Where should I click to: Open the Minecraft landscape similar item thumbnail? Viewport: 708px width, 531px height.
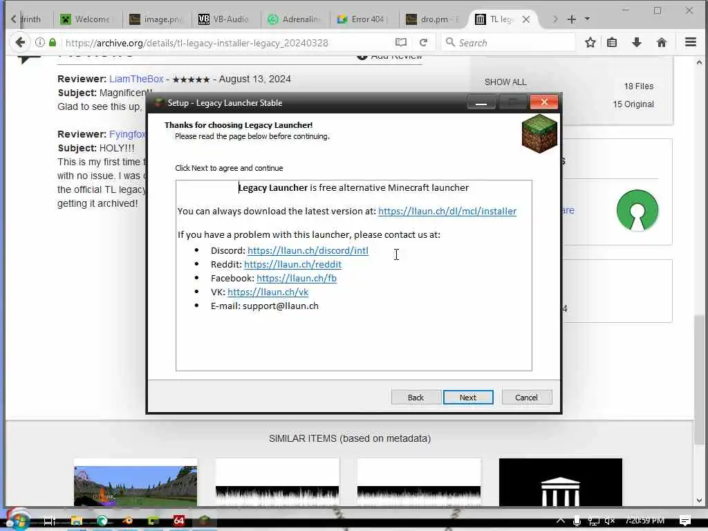136,482
